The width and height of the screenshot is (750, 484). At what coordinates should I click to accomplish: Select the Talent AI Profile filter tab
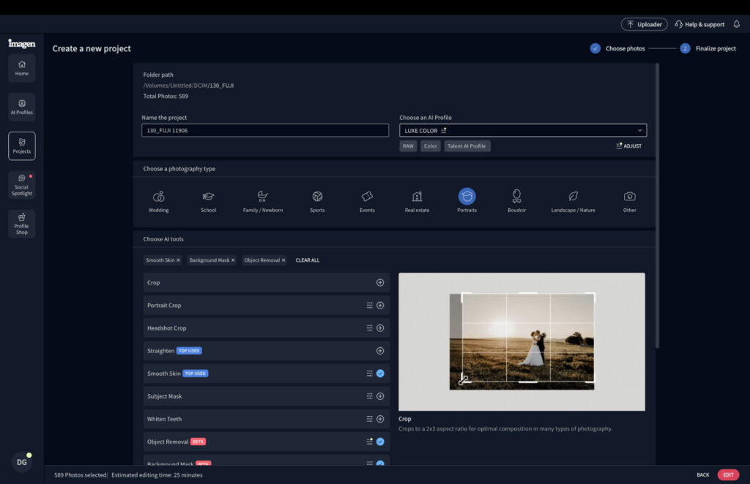[467, 145]
